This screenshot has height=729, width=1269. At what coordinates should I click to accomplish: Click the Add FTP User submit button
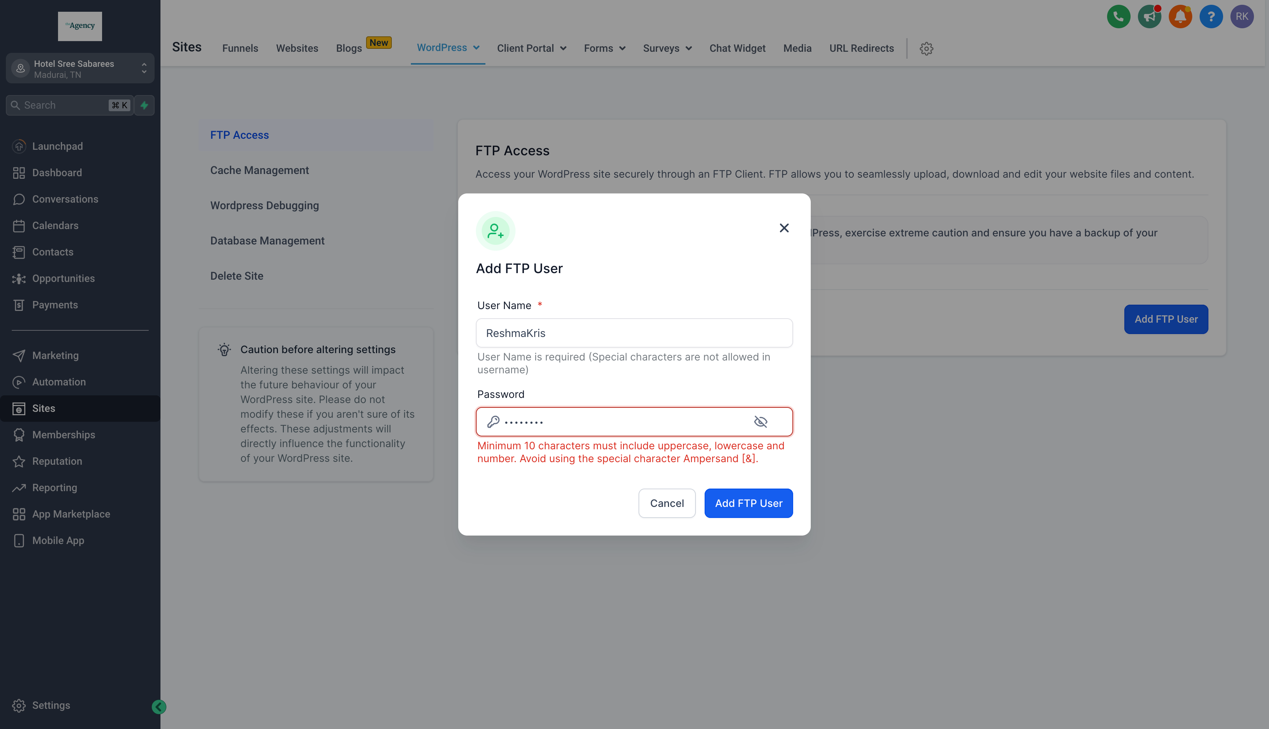[x=749, y=503]
